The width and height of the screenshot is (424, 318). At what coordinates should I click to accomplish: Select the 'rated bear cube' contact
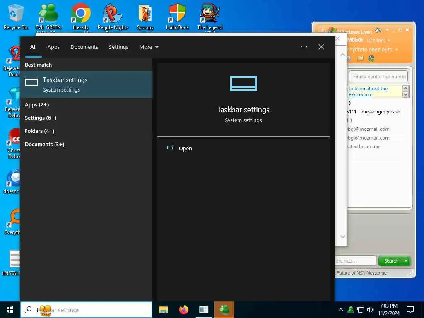coord(364,146)
